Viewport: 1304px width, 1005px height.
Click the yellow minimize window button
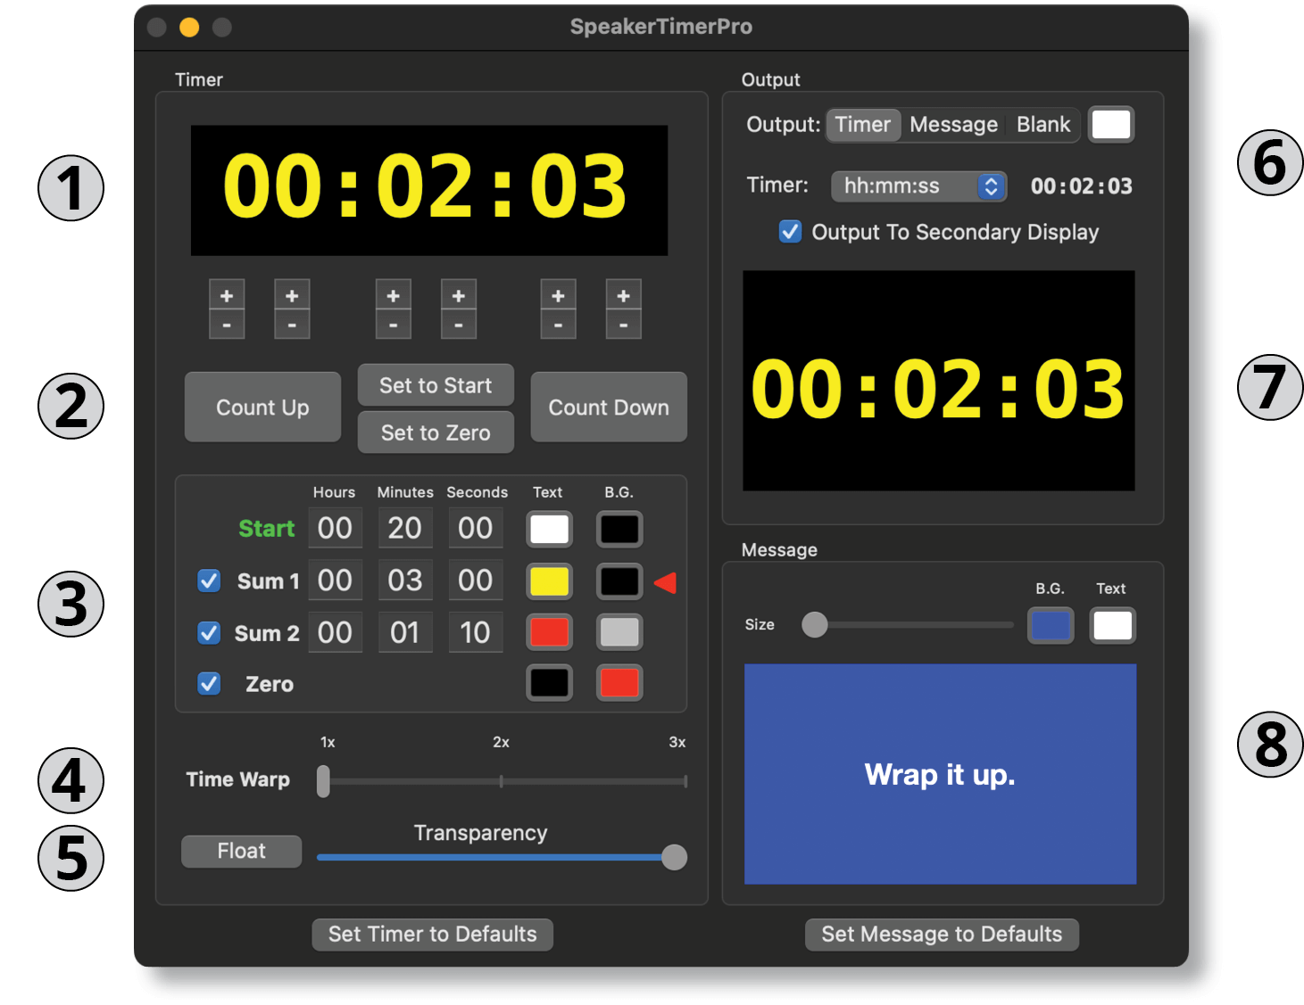pos(189,27)
